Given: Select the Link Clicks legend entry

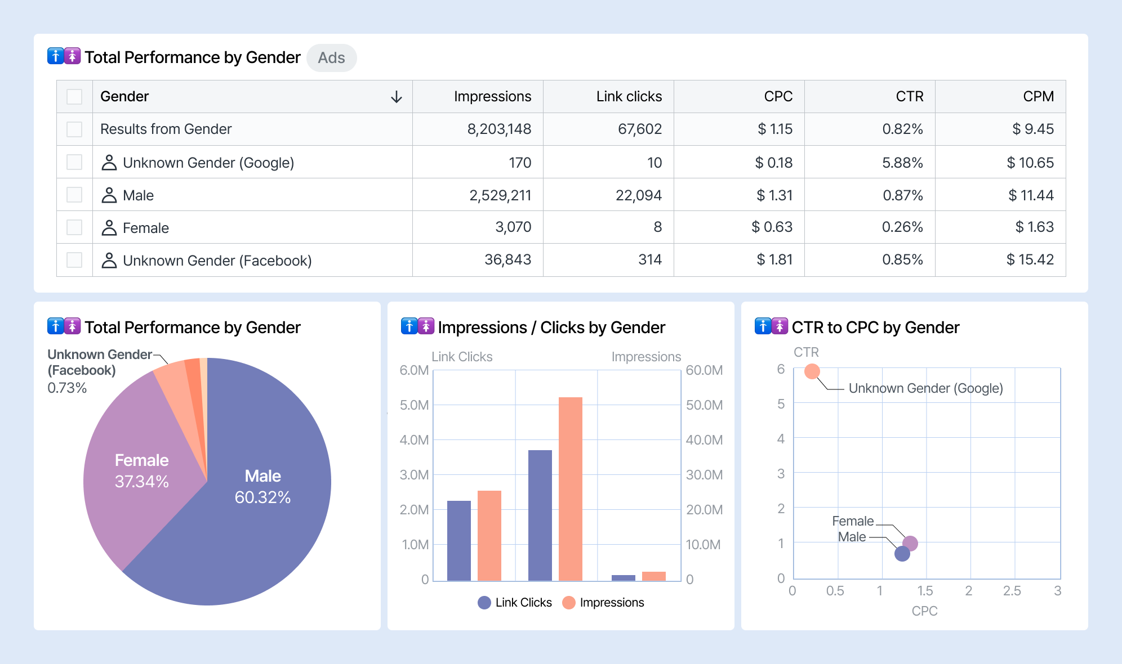Looking at the screenshot, I should tap(515, 602).
